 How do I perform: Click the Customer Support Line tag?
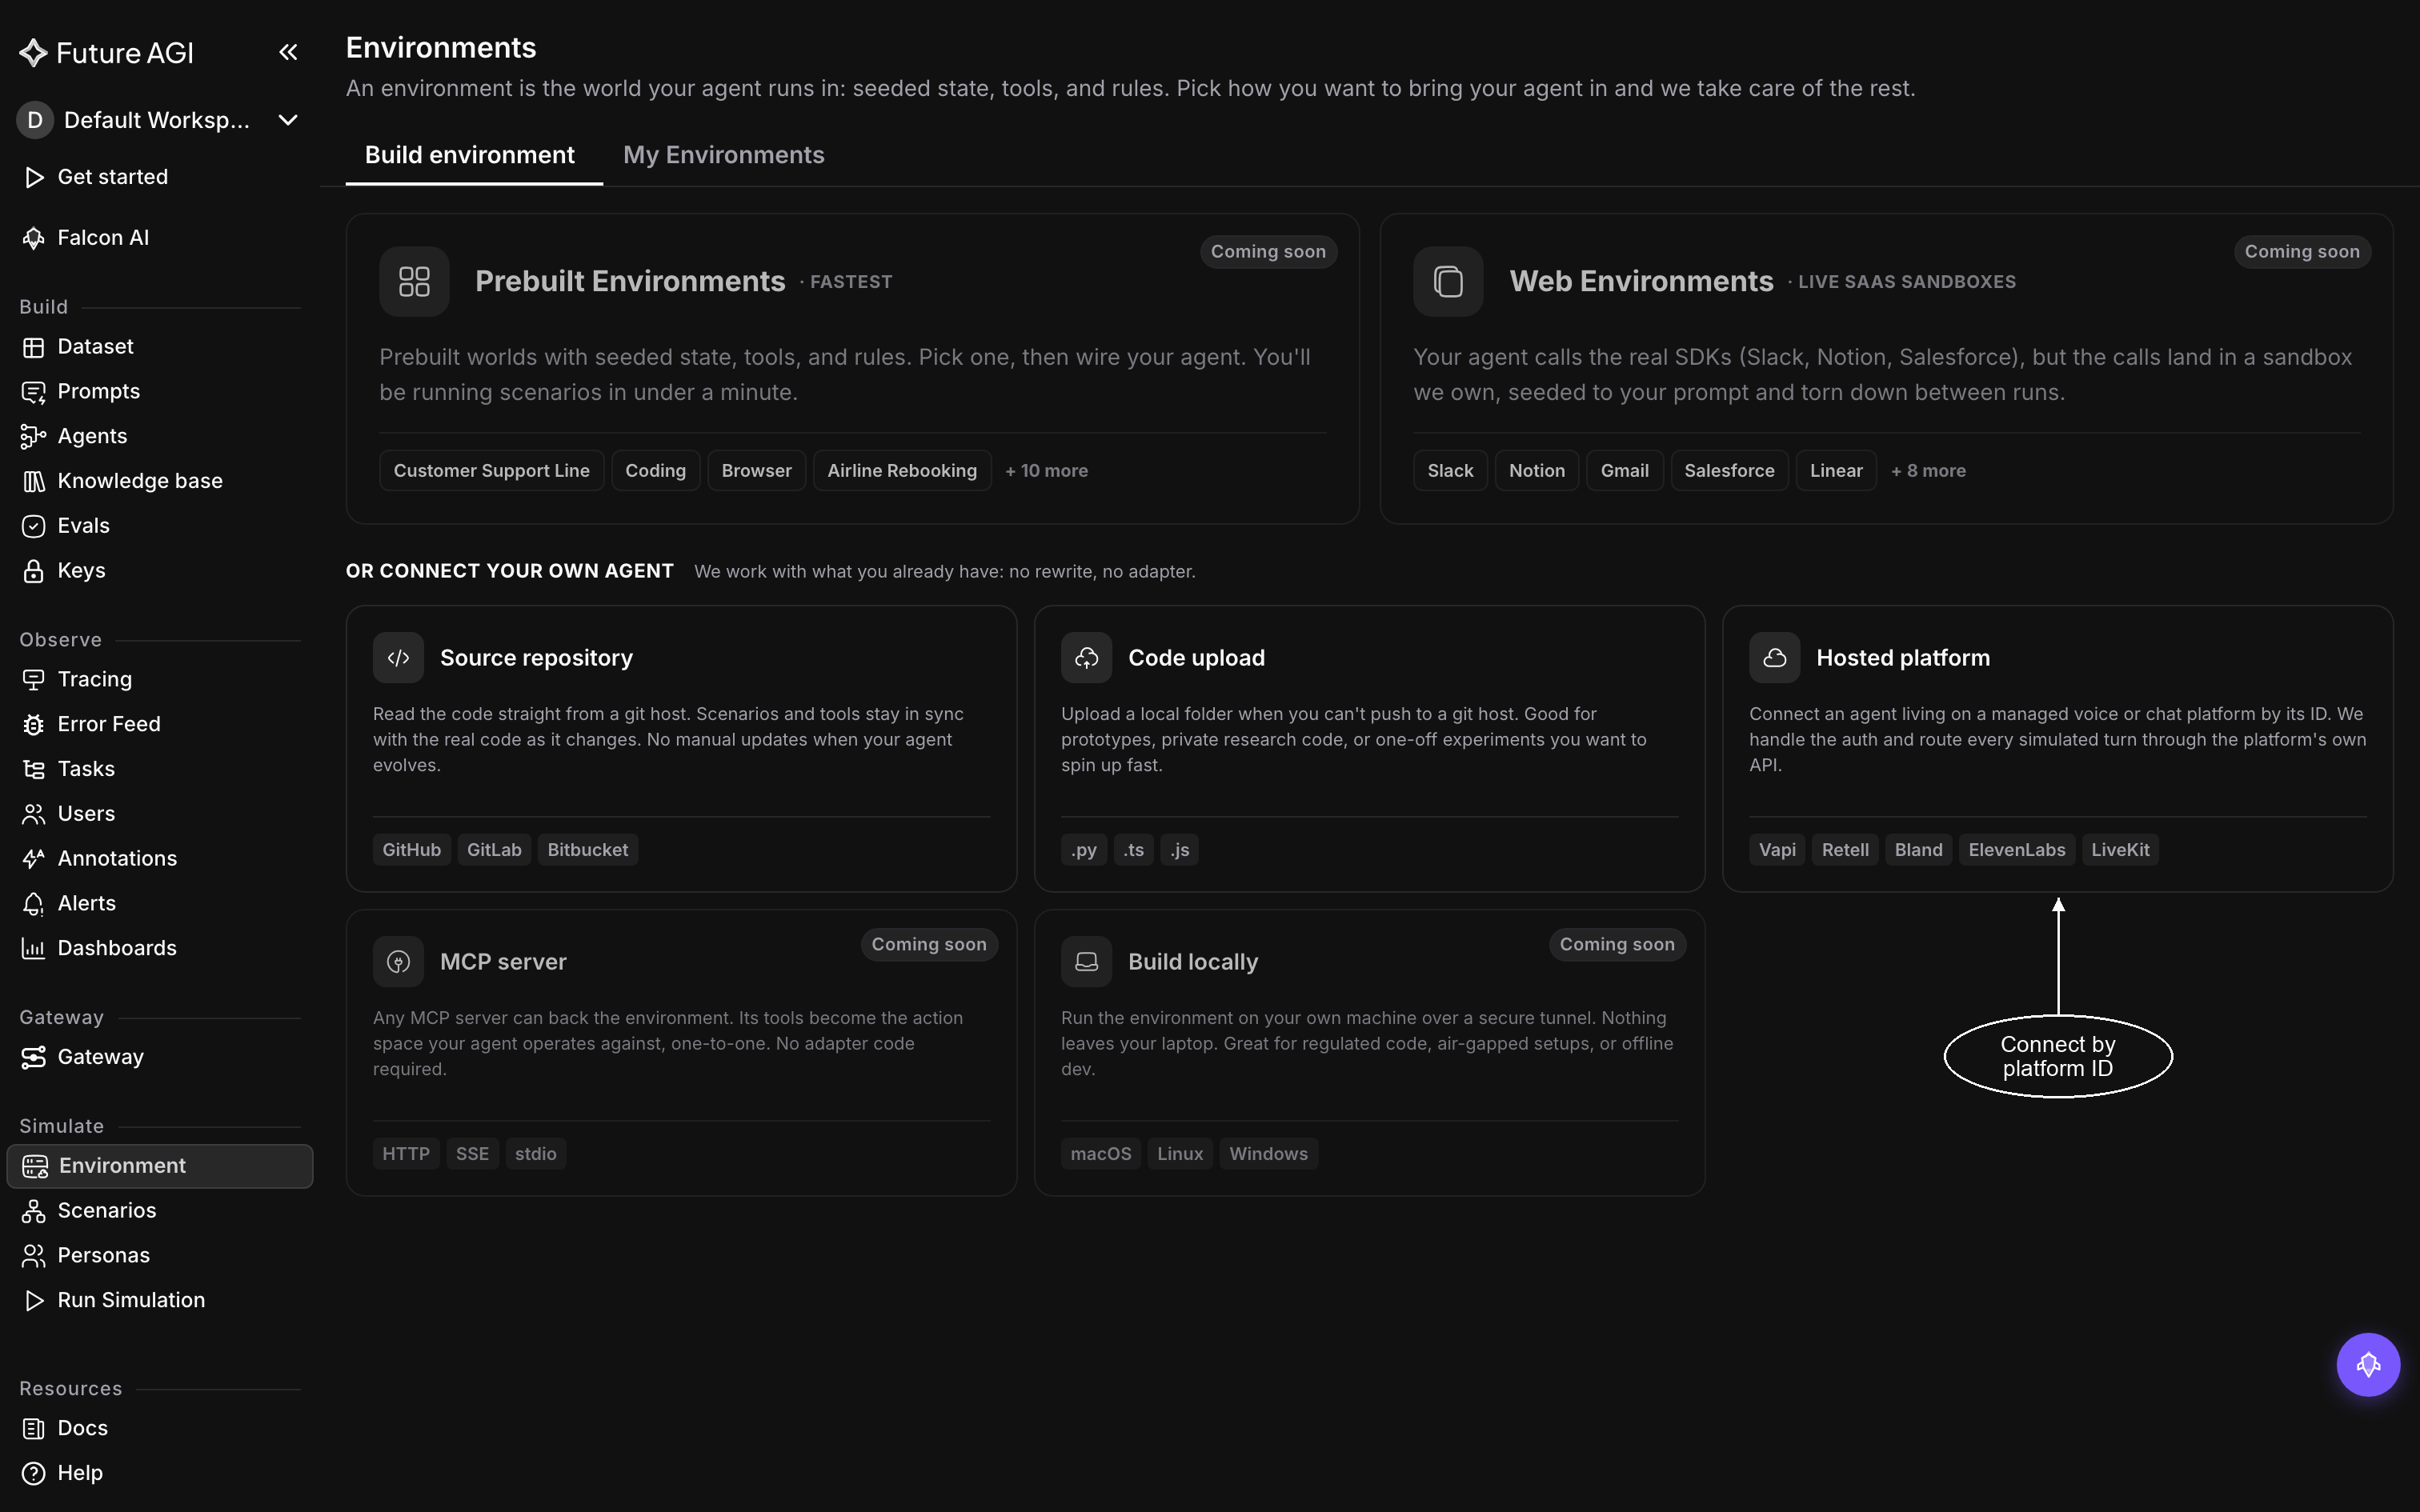491,471
